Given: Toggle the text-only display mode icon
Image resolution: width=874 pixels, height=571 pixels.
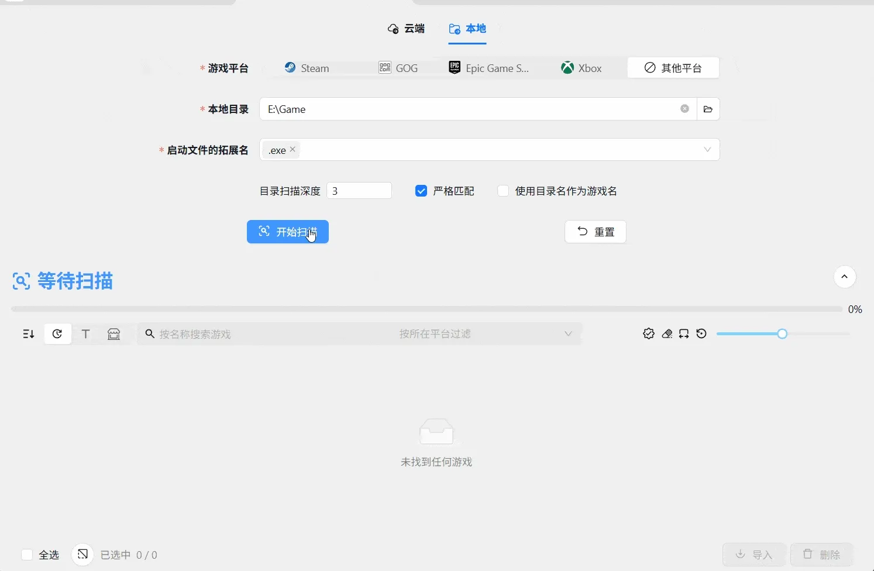Looking at the screenshot, I should coord(85,333).
